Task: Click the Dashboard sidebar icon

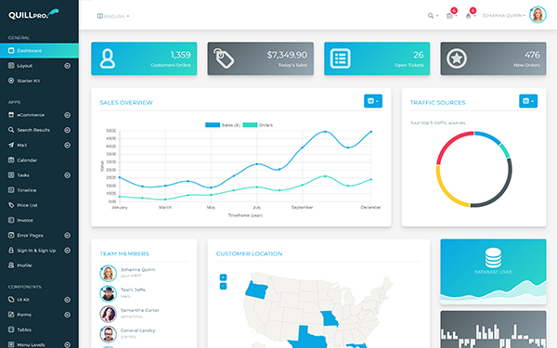Action: [11, 50]
